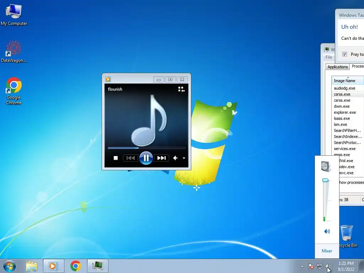Click the Windows Media Player title icon
Image resolution: width=364 pixels, height=273 pixels.
pyautogui.click(x=108, y=79)
